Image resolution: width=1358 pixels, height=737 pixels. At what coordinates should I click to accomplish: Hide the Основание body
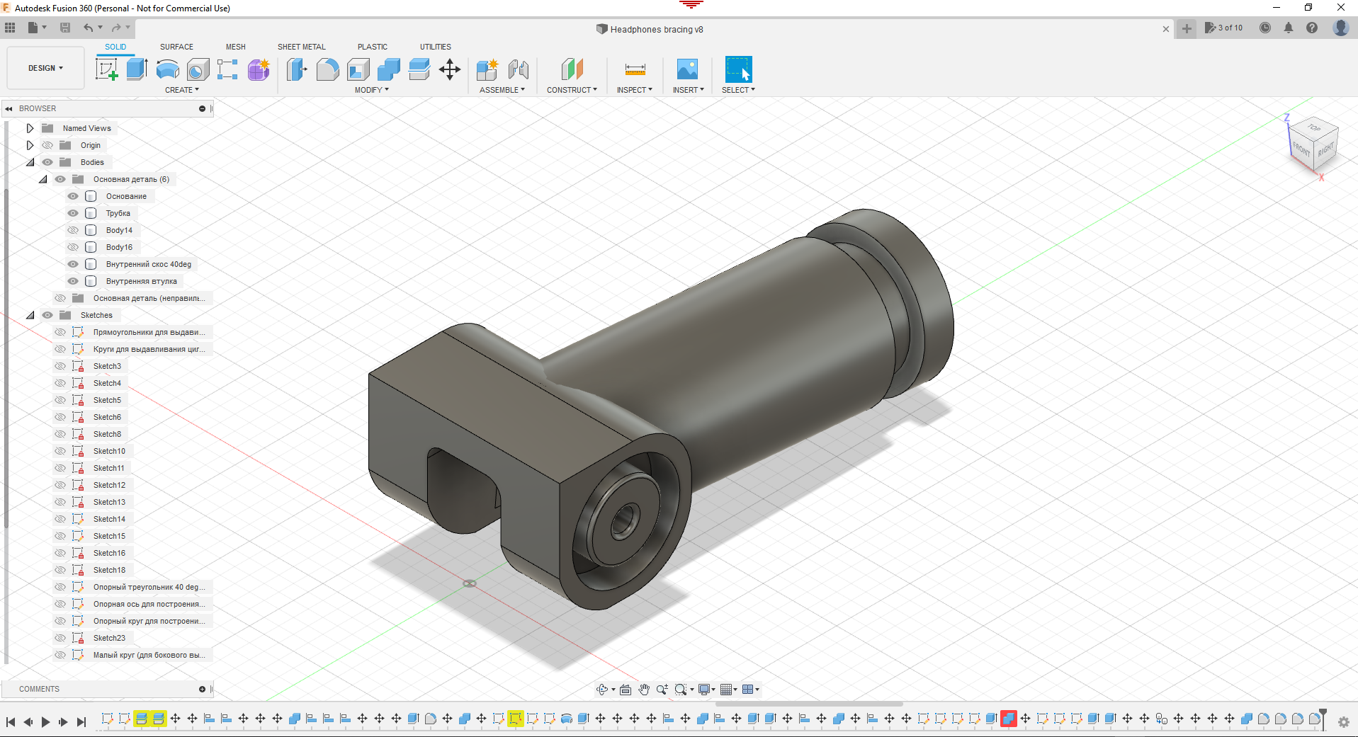click(73, 196)
